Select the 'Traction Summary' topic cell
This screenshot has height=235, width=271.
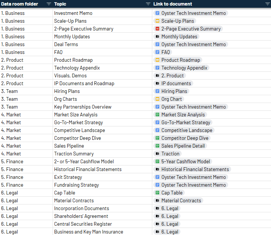(x=102, y=154)
